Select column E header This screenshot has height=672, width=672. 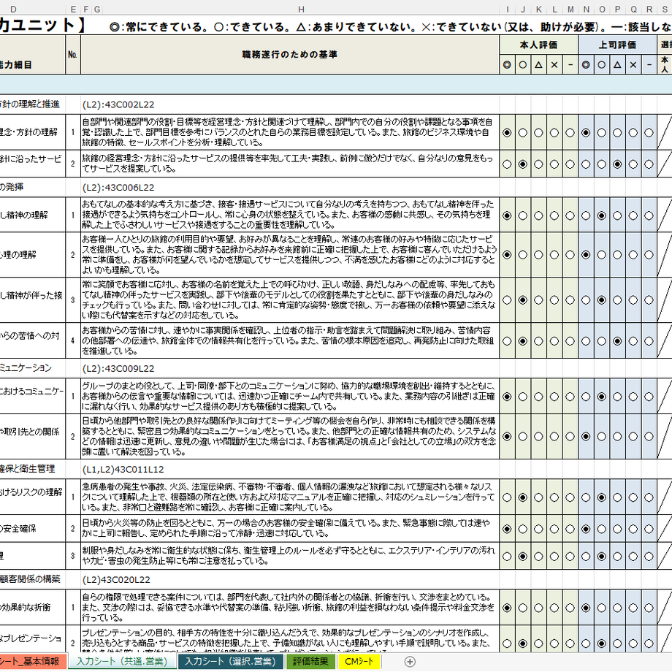[x=73, y=9]
